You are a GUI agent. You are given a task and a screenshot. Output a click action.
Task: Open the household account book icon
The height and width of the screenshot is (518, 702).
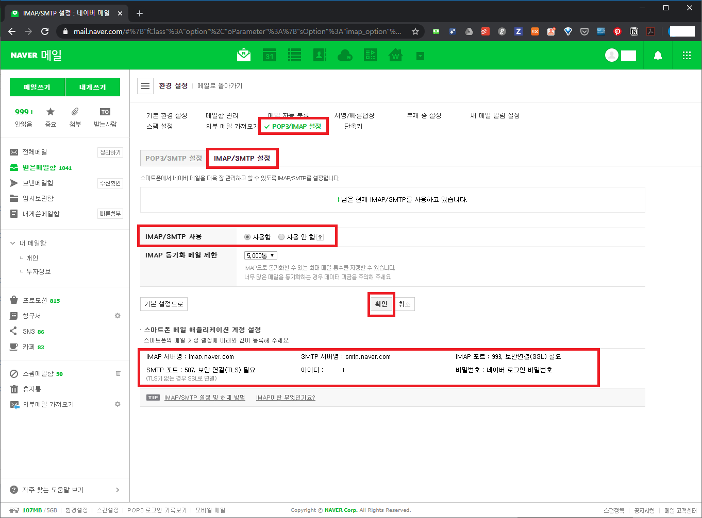(x=395, y=55)
